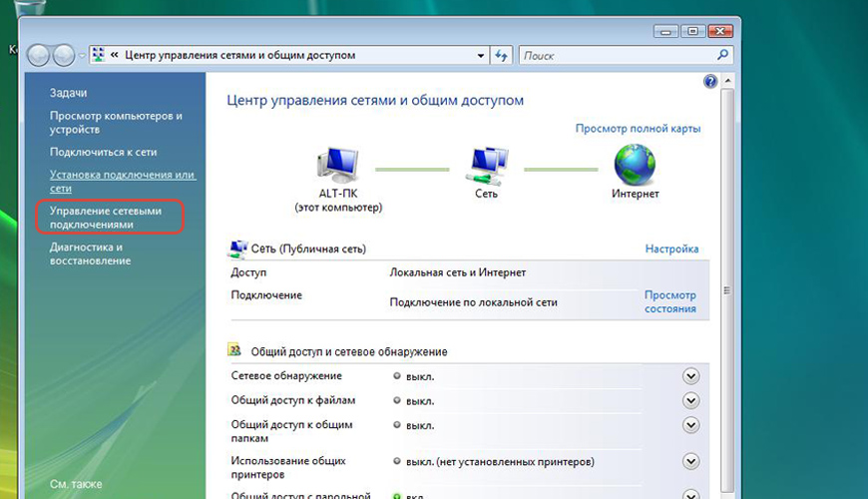
Task: Open Управление сетевыми подключениями task
Action: 106,218
